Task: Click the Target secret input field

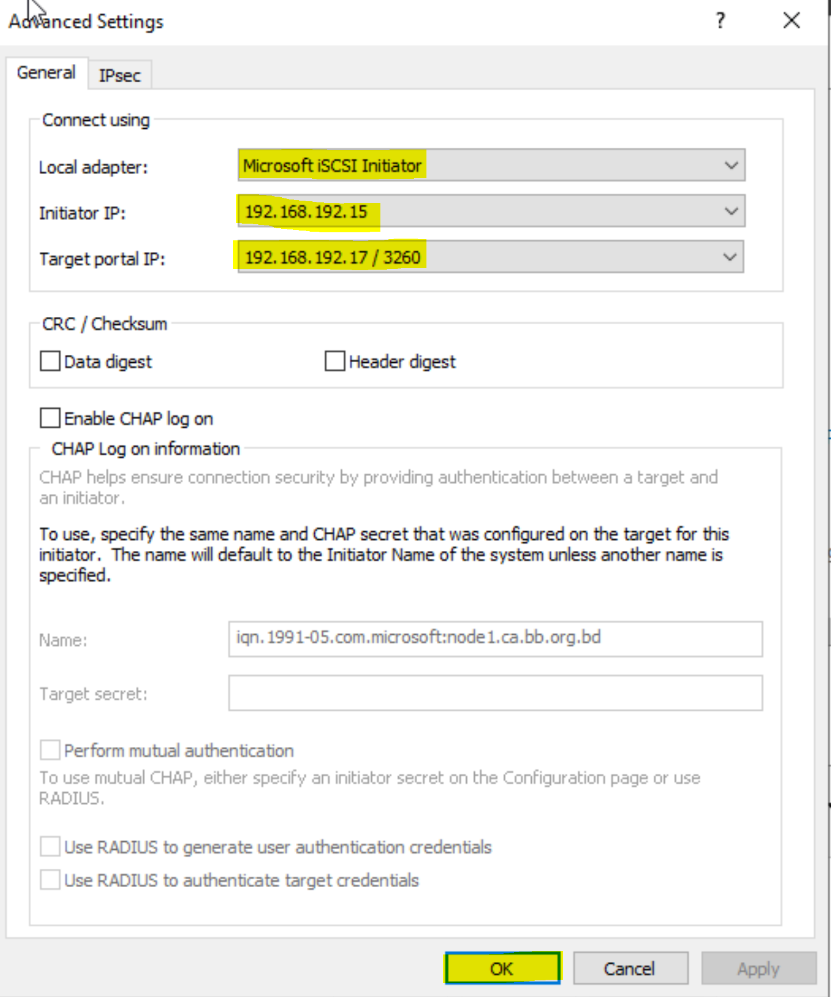Action: (495, 693)
